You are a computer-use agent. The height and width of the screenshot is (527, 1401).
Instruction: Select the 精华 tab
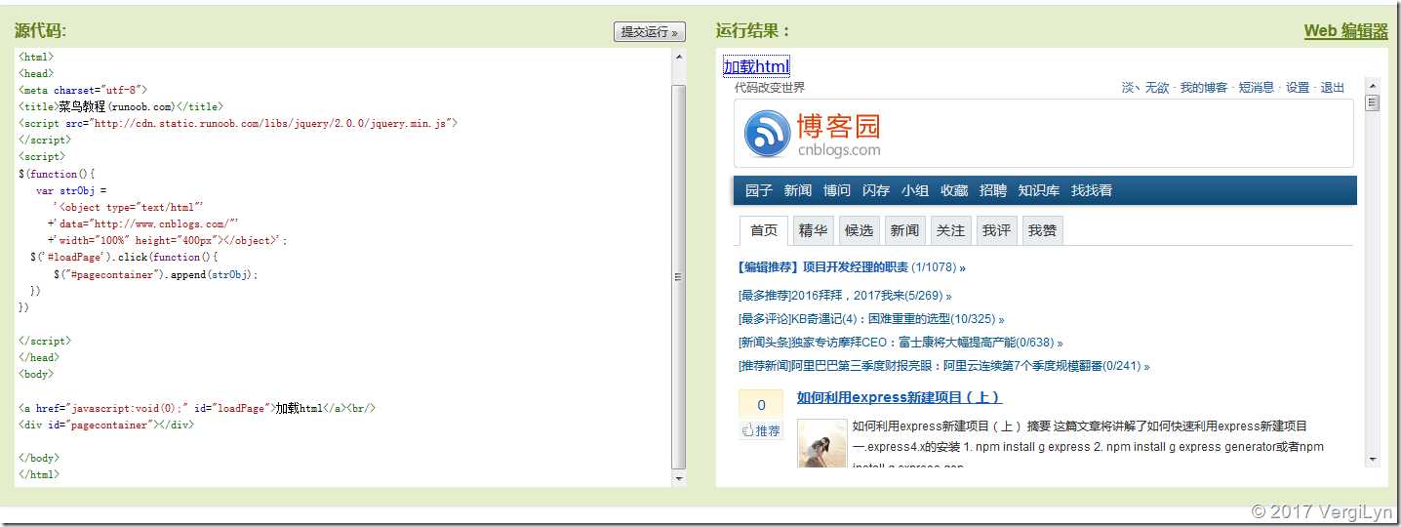tap(813, 230)
